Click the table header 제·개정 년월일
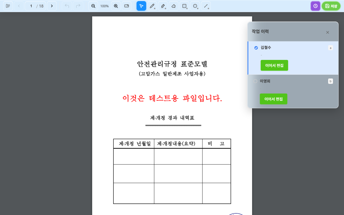Image resolution: width=344 pixels, height=215 pixels. pos(135,144)
